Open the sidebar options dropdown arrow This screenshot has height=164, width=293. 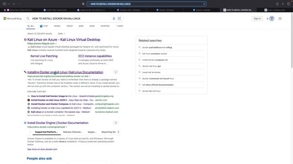coord(9,4)
